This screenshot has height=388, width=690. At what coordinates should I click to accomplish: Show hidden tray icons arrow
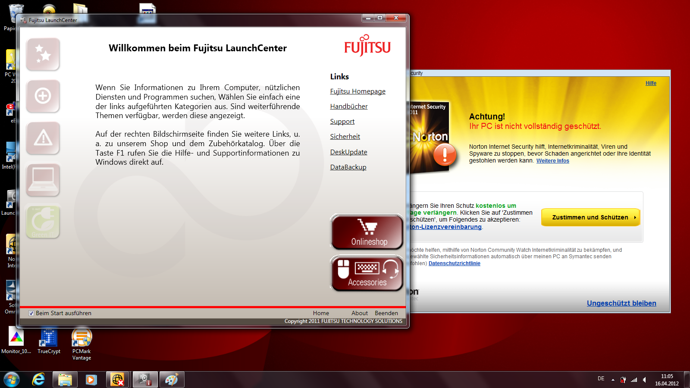tap(613, 380)
